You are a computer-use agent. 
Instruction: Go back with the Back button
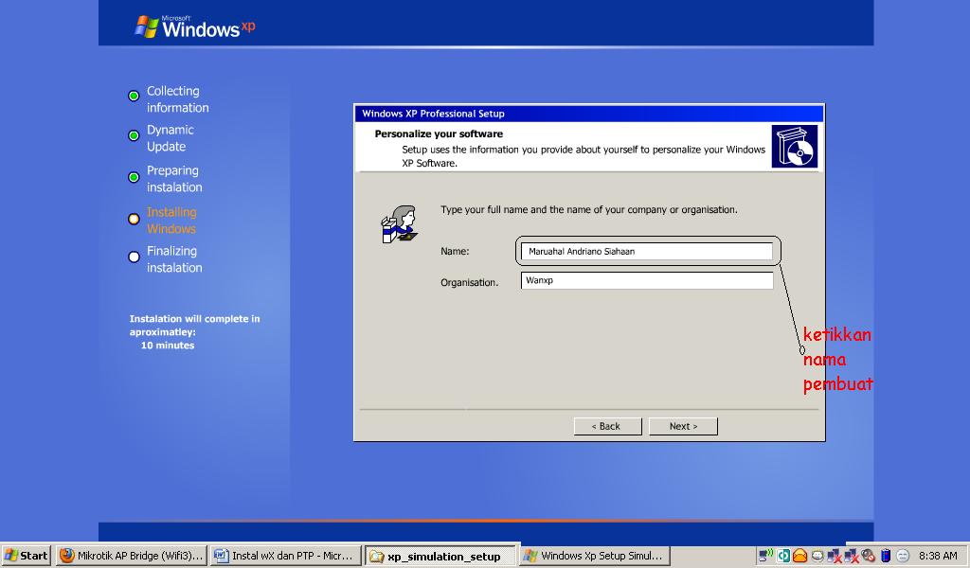point(607,426)
